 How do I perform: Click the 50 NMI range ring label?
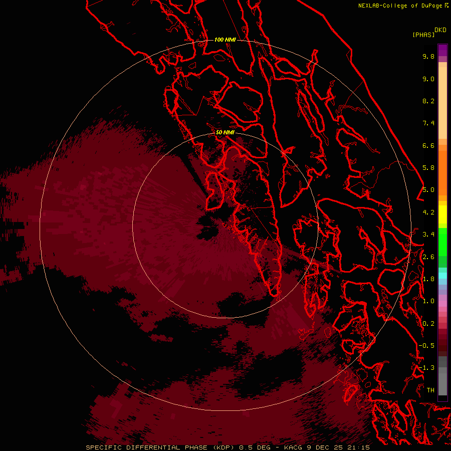tap(225, 132)
